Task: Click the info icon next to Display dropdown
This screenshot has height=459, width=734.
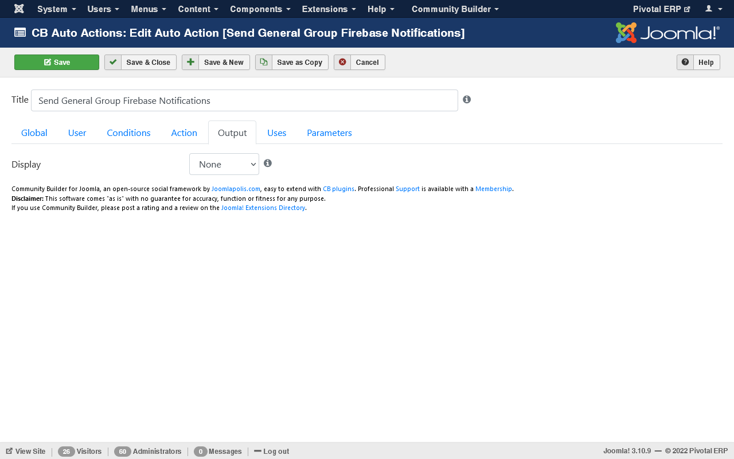Action: (268, 163)
